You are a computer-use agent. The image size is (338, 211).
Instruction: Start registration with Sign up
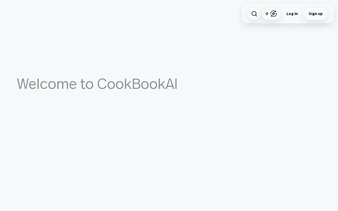click(x=316, y=14)
